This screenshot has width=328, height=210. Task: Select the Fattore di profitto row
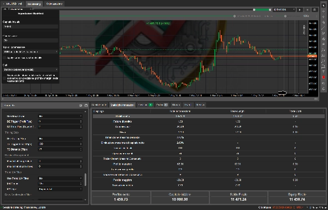[209, 121]
